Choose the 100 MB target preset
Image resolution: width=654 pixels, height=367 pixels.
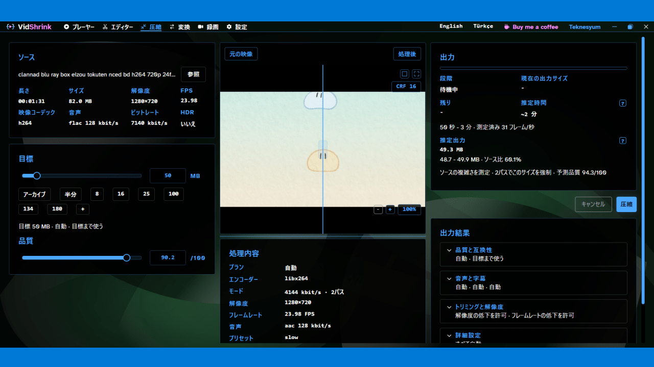[x=174, y=194]
